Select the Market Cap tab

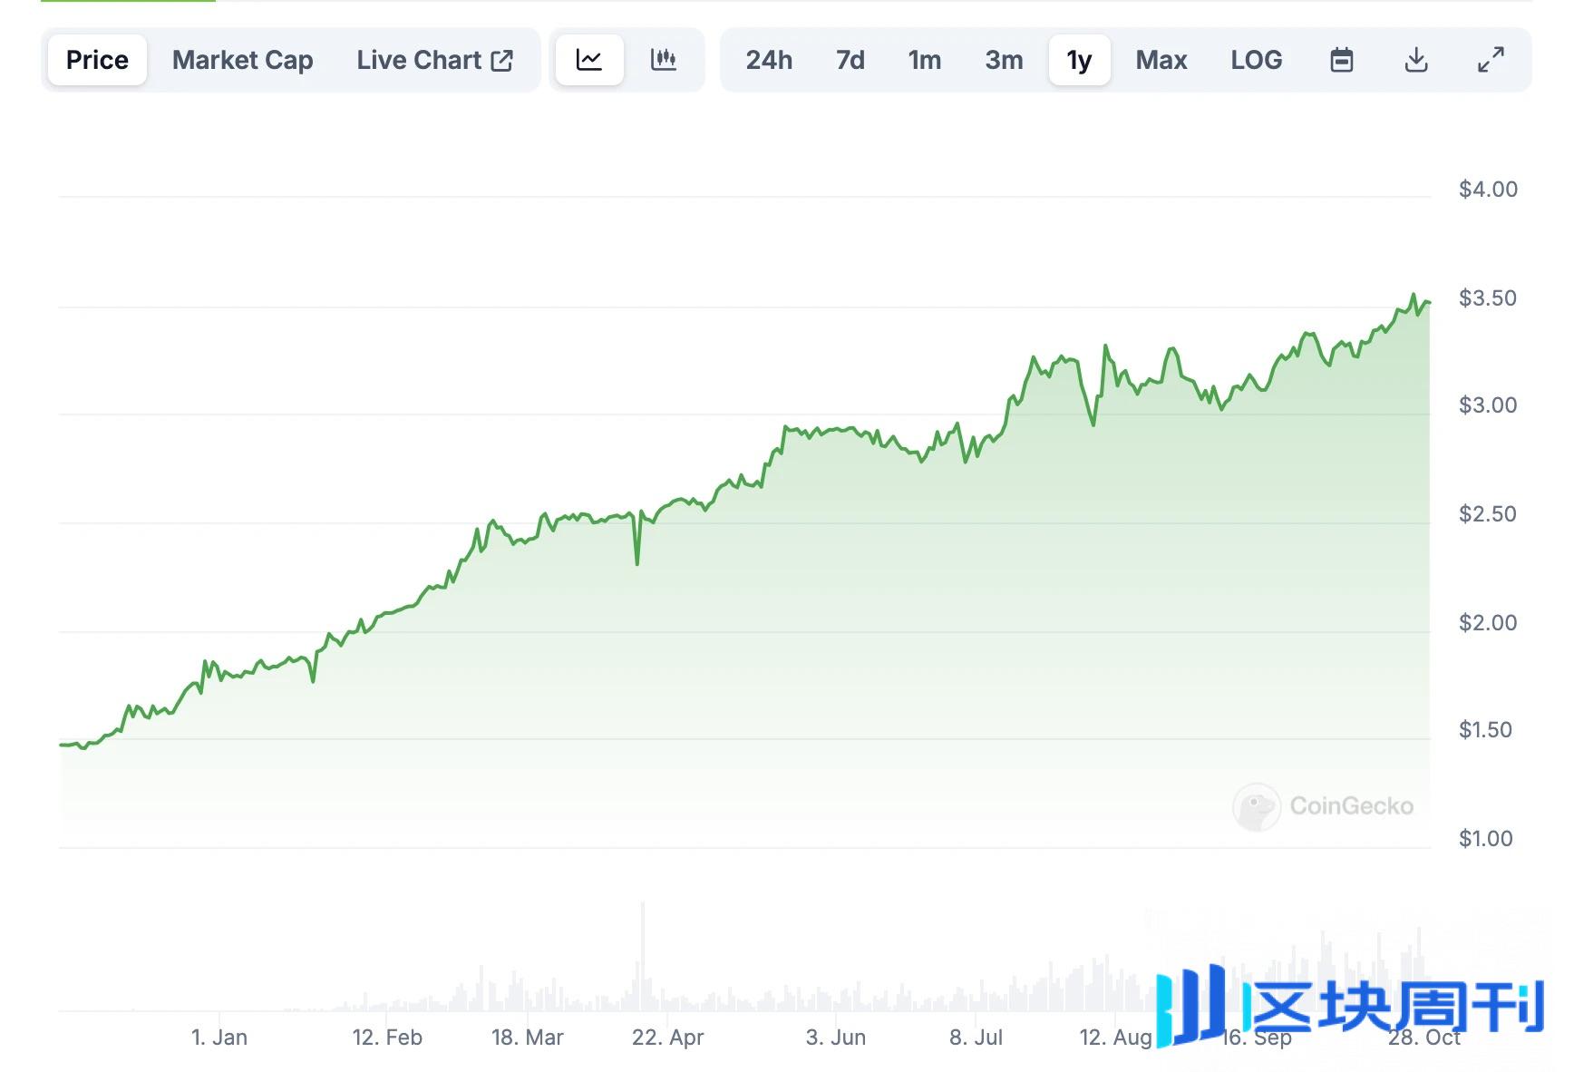pos(243,60)
